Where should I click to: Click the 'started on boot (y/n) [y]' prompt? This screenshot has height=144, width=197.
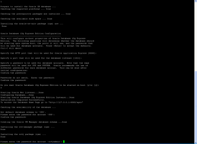click(50, 85)
